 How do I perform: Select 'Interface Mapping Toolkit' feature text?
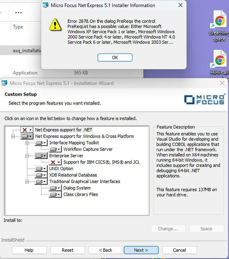pyautogui.click(x=74, y=143)
